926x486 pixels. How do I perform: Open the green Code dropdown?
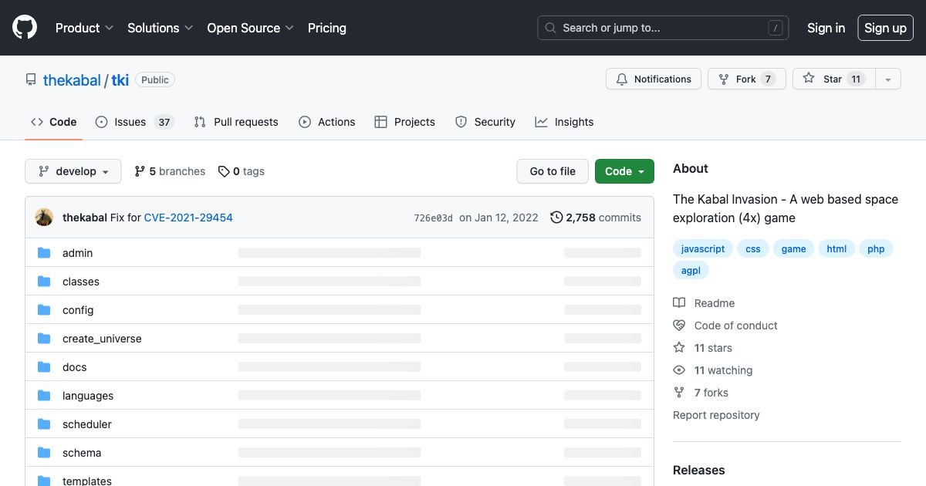[x=624, y=170]
